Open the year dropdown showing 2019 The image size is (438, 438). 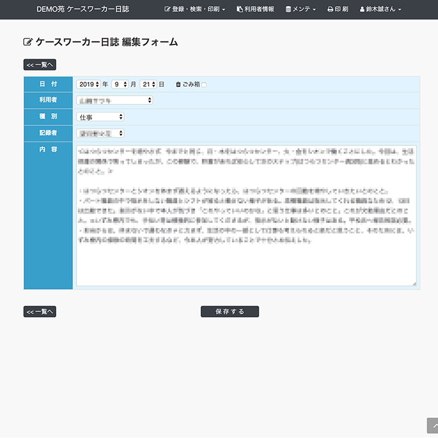[x=88, y=84]
